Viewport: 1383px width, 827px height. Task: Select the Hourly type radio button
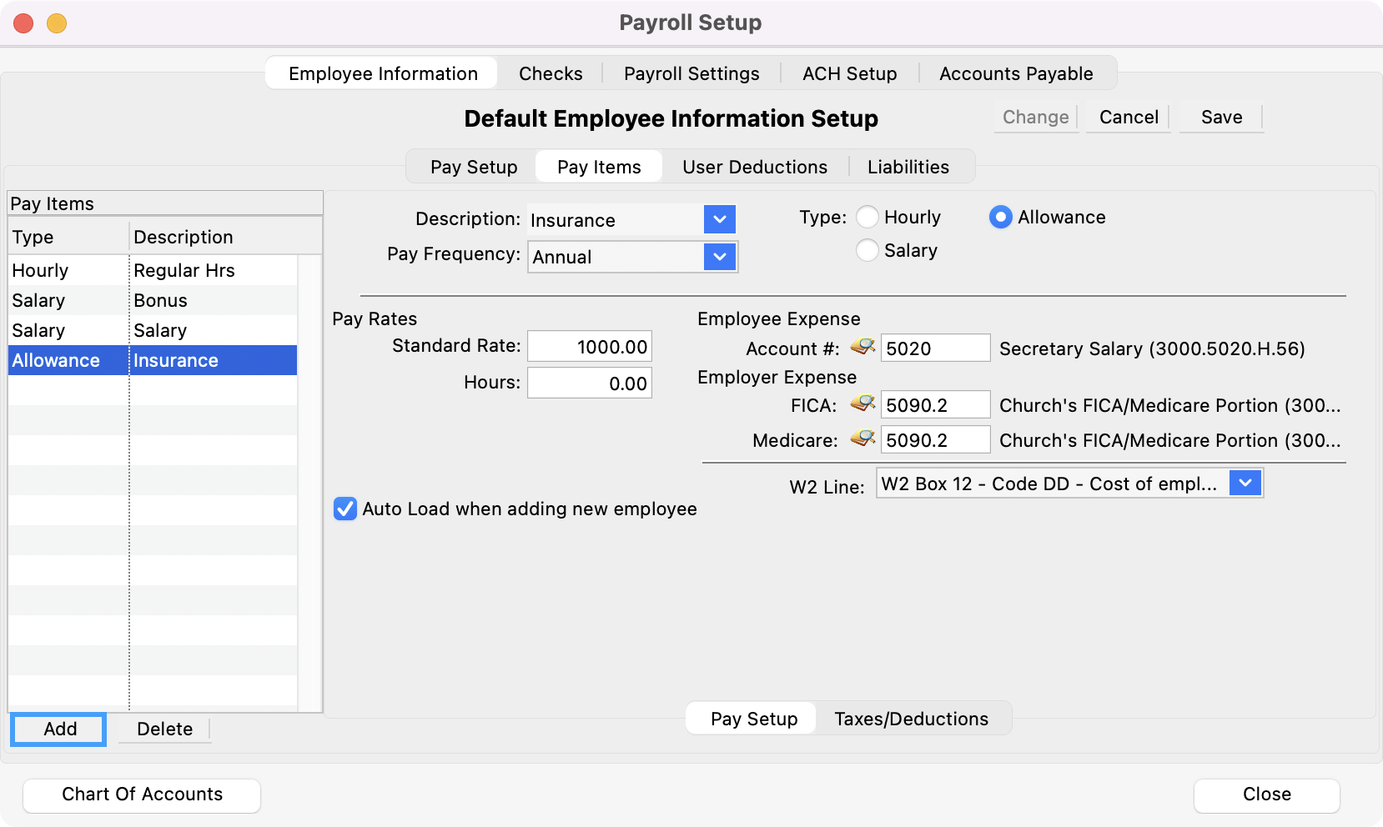pyautogui.click(x=868, y=218)
